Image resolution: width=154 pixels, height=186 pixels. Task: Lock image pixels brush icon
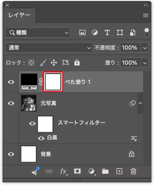tap(43, 63)
